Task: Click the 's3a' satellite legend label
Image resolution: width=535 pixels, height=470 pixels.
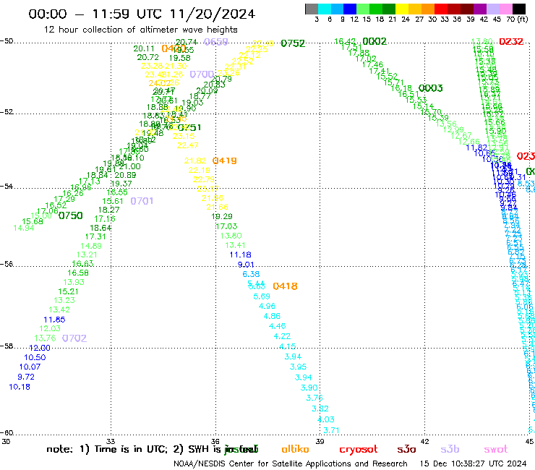Action: [406, 449]
